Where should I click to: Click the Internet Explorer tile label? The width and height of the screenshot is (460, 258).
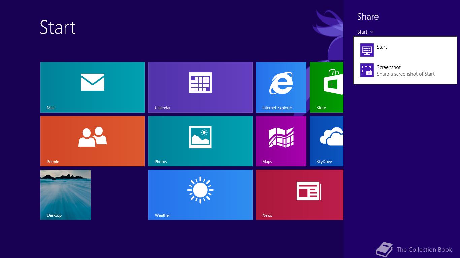(x=277, y=108)
